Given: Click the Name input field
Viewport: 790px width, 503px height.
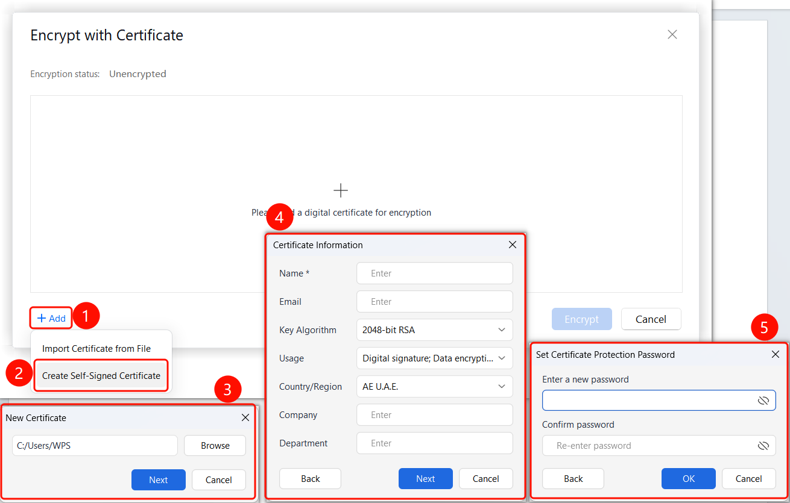Looking at the screenshot, I should coord(435,273).
